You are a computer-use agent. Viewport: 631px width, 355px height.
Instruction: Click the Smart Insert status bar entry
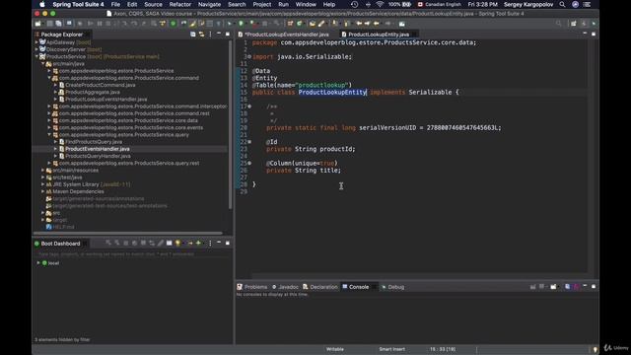[x=391, y=349]
